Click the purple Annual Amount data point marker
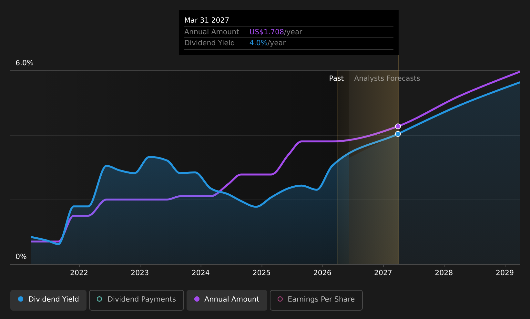The height and width of the screenshot is (319, 530). point(398,126)
